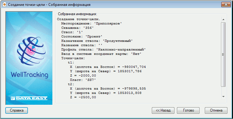Viewport: 233px width, 119px height.
Task: Click the Собранная информация group label
Action: (77, 14)
